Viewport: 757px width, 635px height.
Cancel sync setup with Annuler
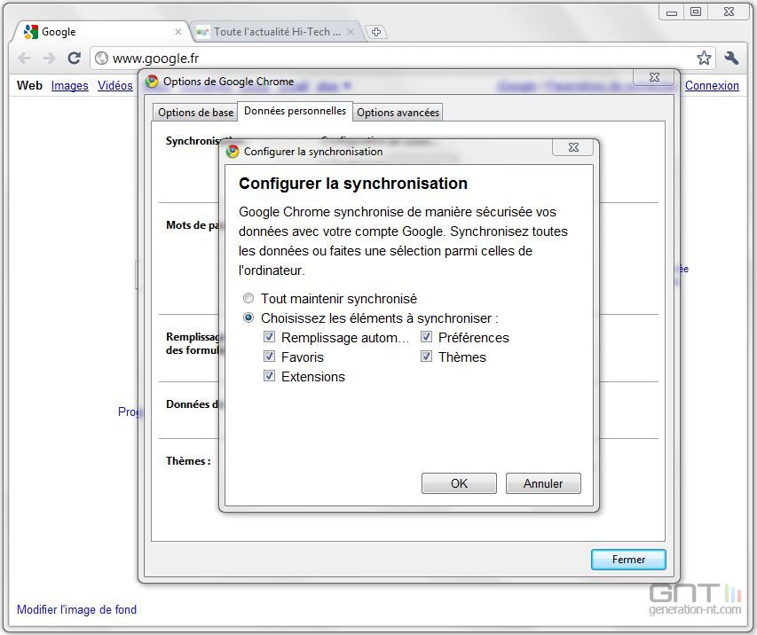[543, 483]
